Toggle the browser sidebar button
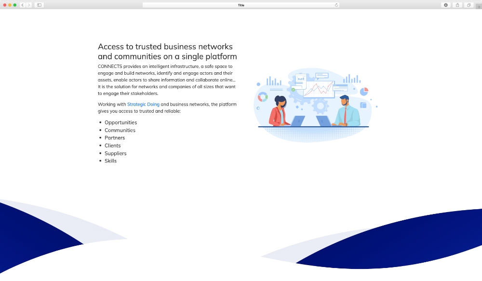This screenshot has height=281, width=482. click(39, 5)
